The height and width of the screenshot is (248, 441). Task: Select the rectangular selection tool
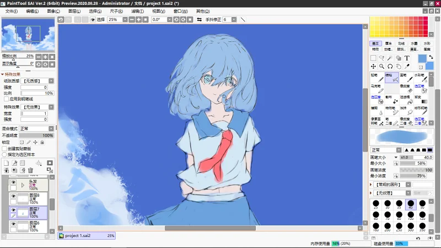373,58
